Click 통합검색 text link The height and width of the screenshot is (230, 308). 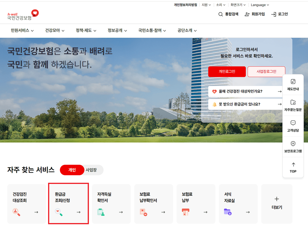[232, 14]
